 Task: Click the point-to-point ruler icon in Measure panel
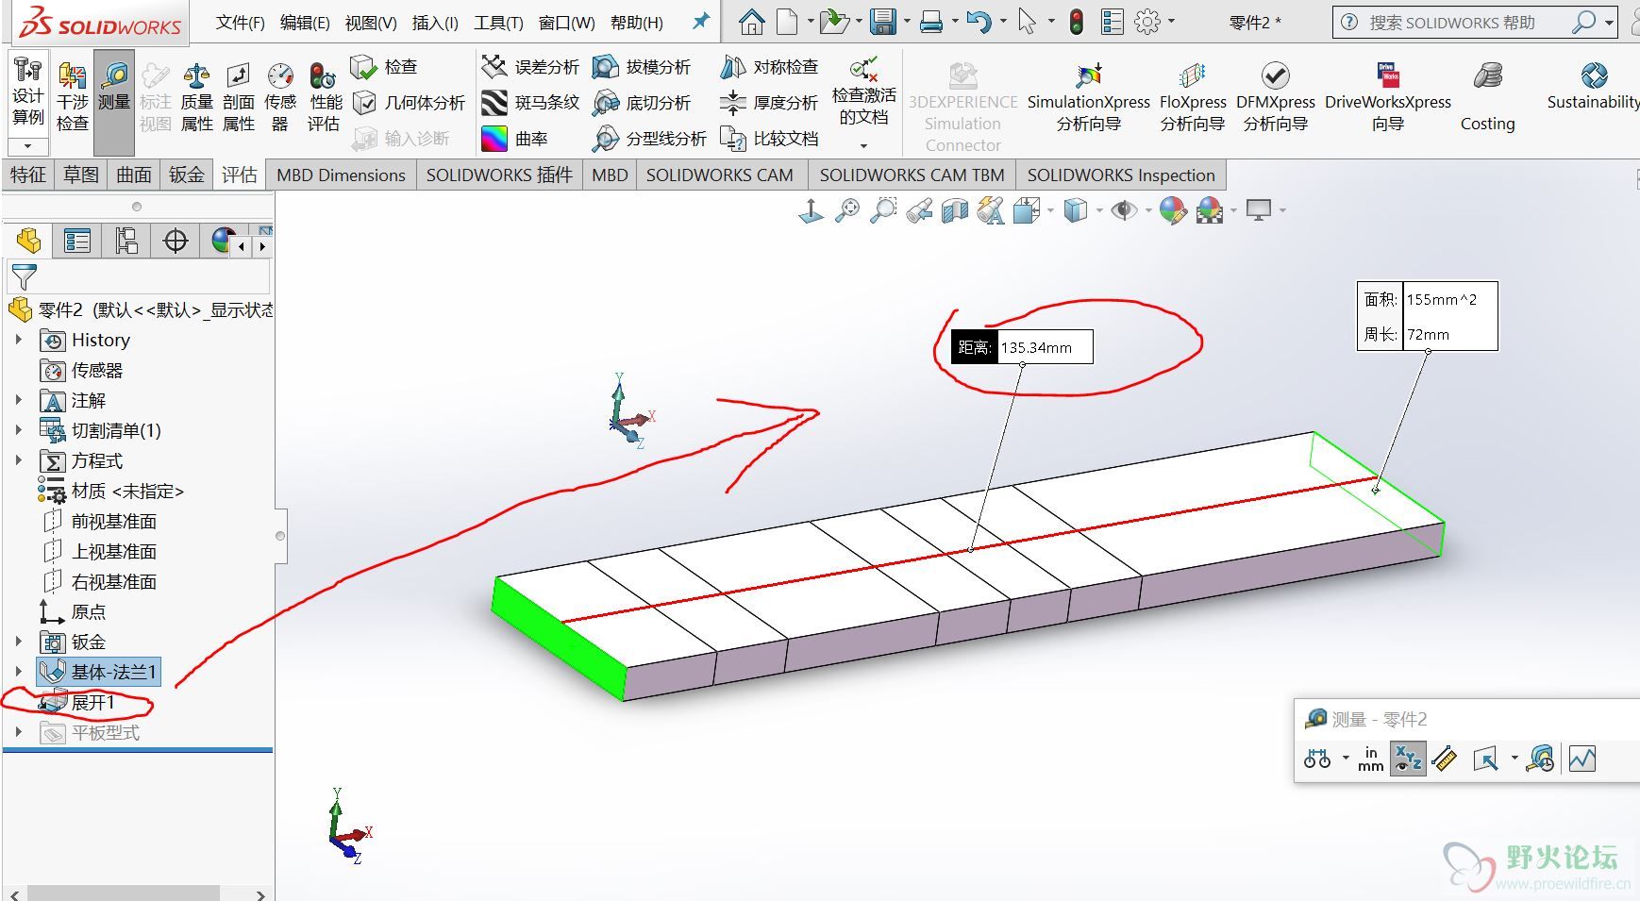(1445, 759)
